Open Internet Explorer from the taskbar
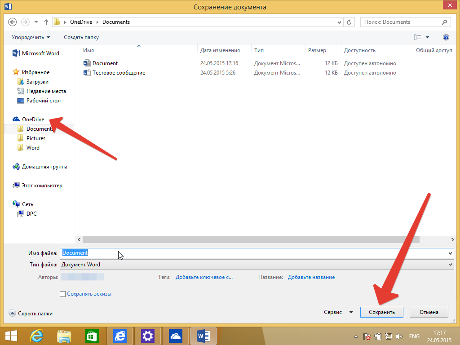Screen dimensions: 460x345 [x=36, y=336]
